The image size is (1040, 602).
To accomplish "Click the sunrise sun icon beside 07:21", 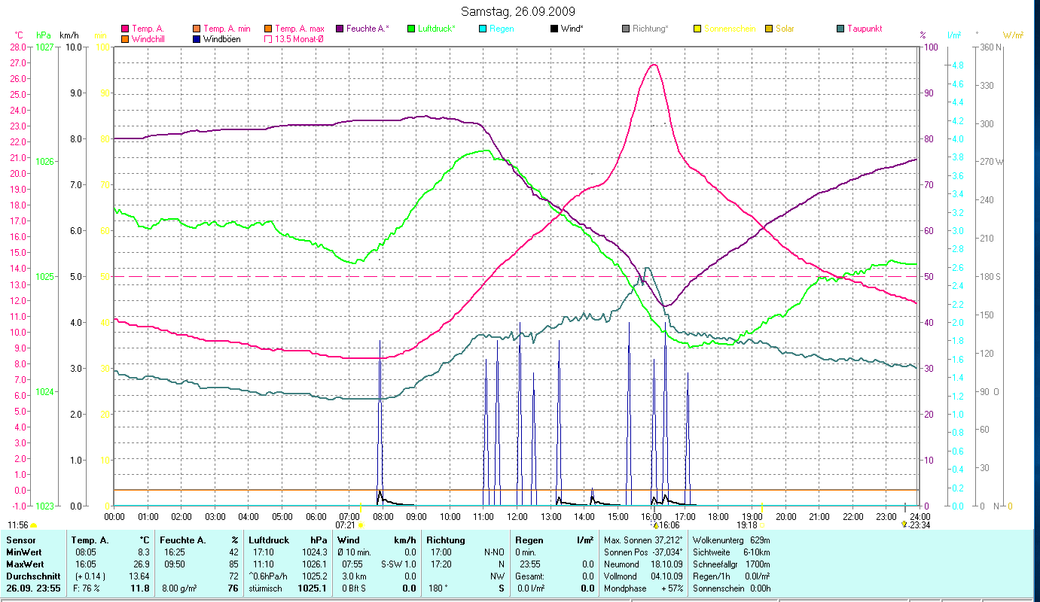I will (360, 524).
